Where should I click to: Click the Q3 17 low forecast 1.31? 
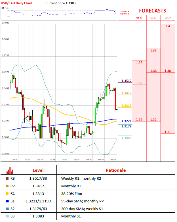tap(168, 132)
